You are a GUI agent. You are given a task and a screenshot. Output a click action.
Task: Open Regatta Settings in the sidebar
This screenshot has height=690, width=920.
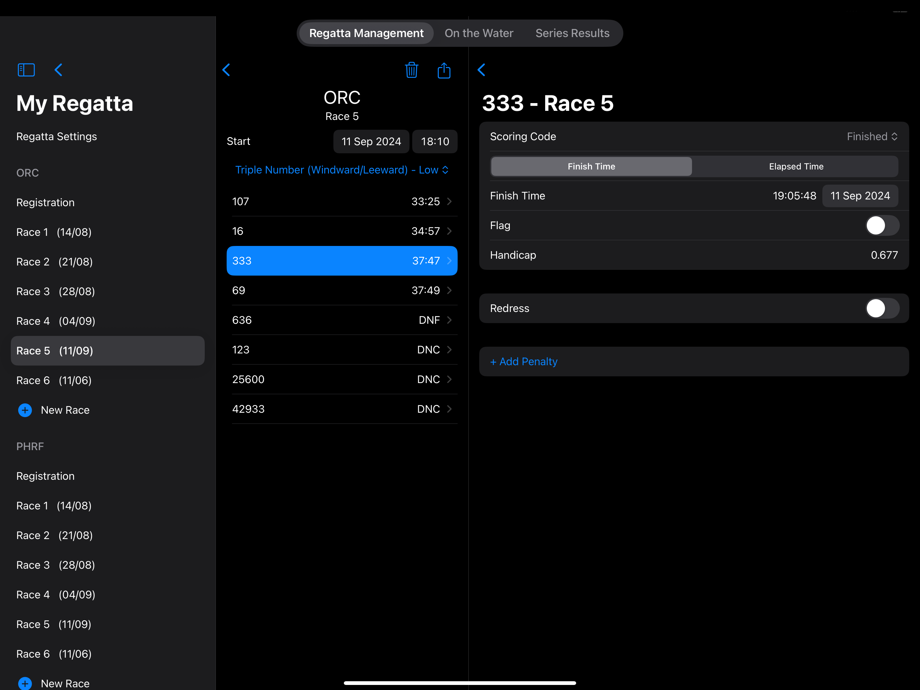coord(57,136)
